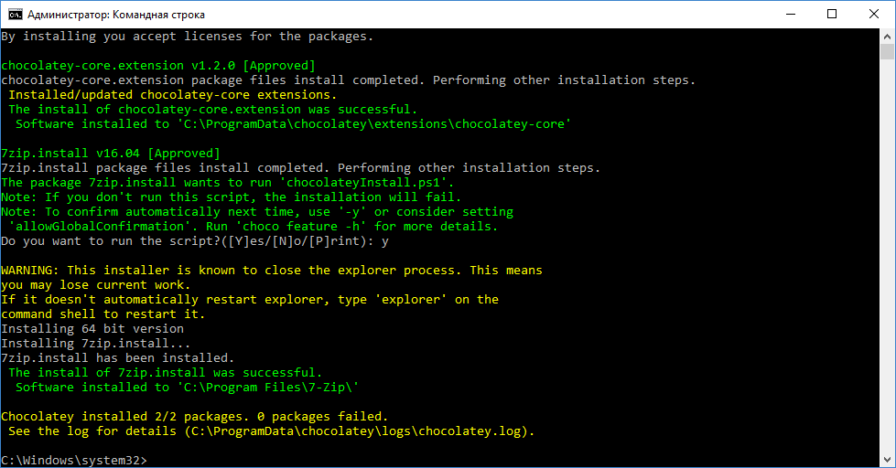Click the 'allowGlobalConfirmation' note text
This screenshot has height=468, width=896.
96,227
